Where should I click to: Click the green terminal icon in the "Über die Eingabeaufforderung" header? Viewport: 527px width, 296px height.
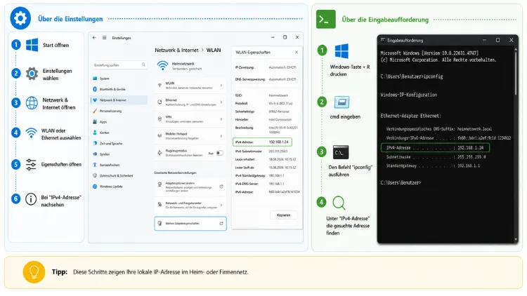click(325, 19)
